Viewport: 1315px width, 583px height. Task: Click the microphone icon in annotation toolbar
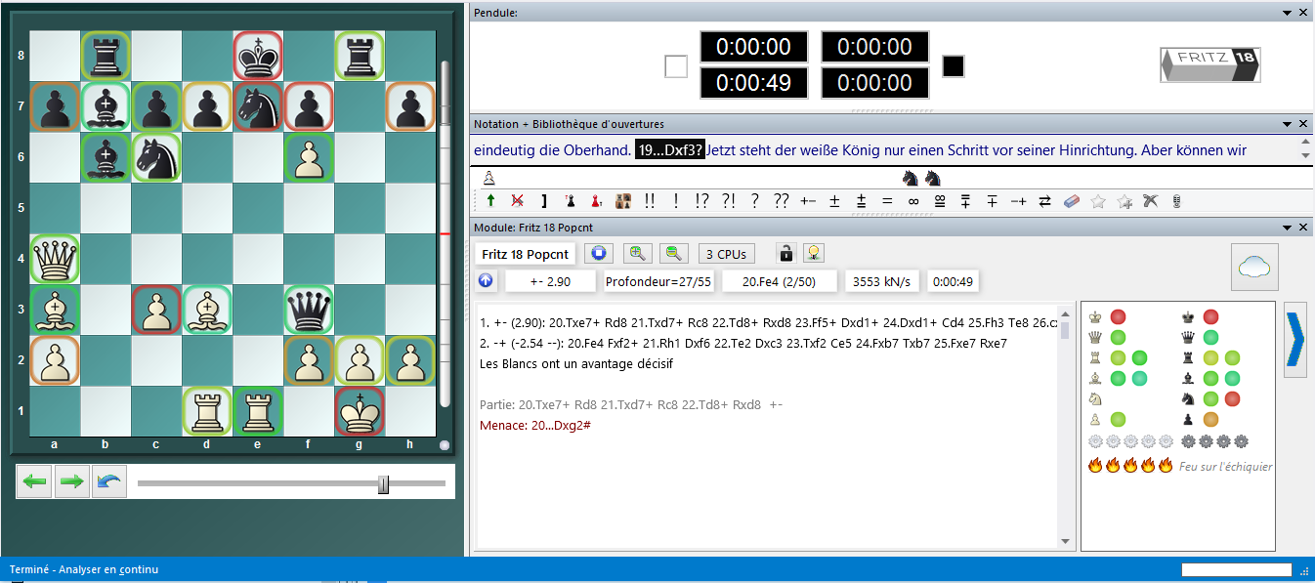tap(1176, 201)
